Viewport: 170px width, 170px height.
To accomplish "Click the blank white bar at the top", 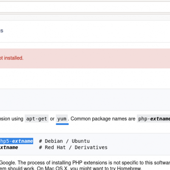I will [85, 7].
